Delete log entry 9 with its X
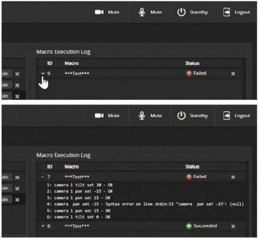The image size is (258, 238). 233,73
